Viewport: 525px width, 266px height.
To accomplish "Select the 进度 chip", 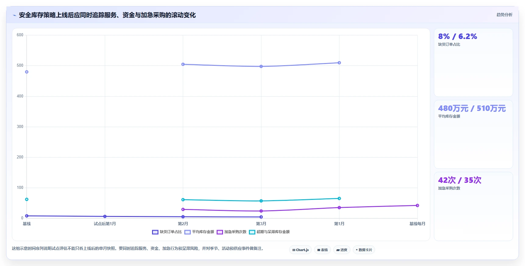I will [342, 250].
